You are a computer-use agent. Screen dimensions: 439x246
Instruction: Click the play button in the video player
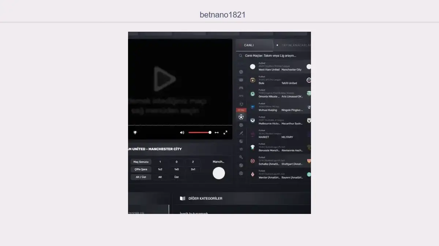pyautogui.click(x=165, y=79)
